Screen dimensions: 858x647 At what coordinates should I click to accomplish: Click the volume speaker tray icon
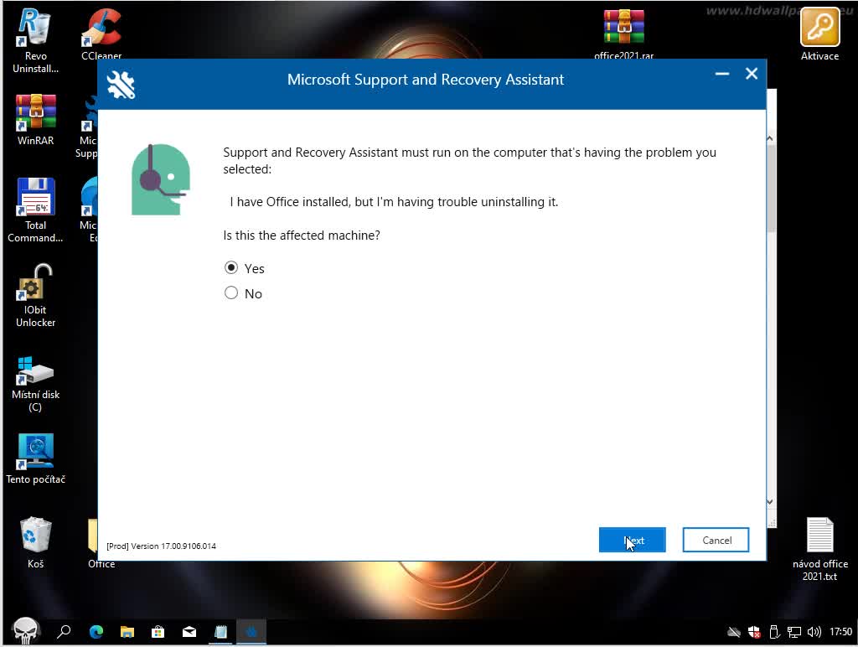814,632
